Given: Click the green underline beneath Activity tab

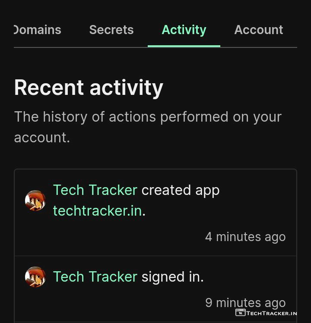Looking at the screenshot, I should pos(184,45).
